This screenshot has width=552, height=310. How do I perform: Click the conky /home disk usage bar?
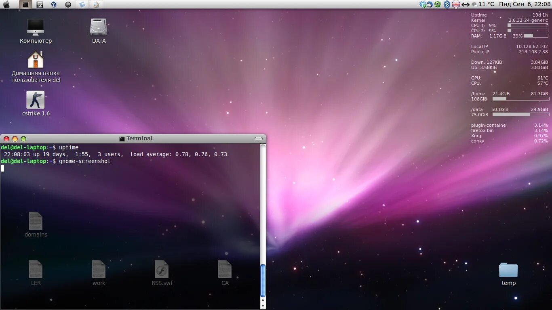coord(521,98)
